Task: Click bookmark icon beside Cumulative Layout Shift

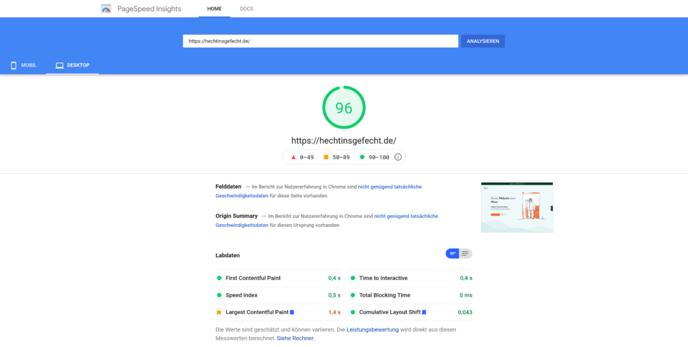Action: click(424, 312)
